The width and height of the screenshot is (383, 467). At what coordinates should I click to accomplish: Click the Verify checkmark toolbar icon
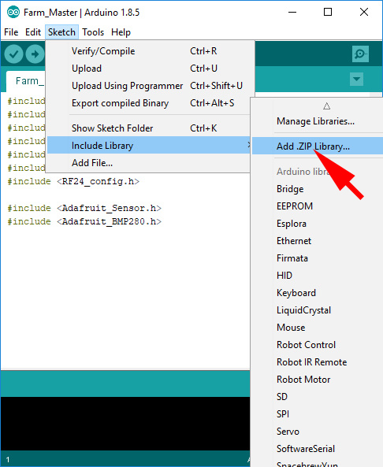pos(13,54)
